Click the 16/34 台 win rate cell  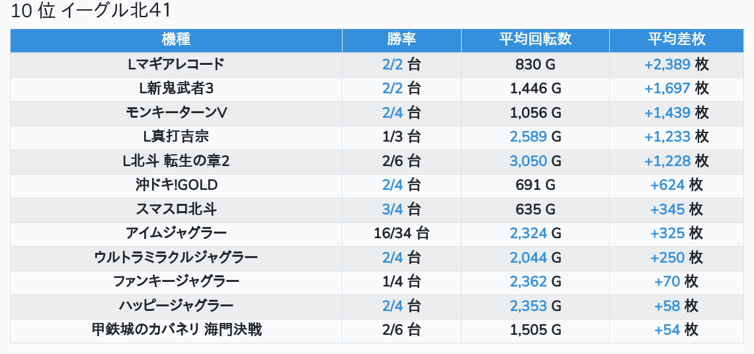click(401, 234)
